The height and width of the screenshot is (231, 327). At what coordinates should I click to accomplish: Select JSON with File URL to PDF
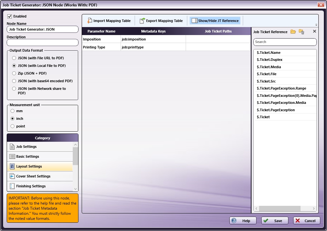[14, 58]
